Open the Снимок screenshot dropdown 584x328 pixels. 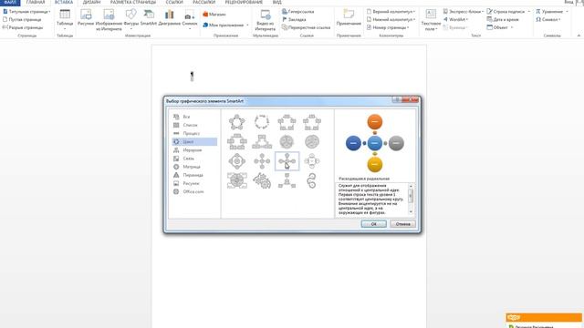click(190, 19)
